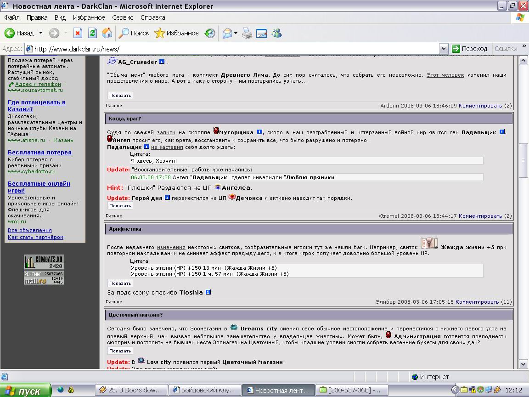Expand the Mail dropdown arrow
The width and height of the screenshot is (529, 397).
coord(236,33)
